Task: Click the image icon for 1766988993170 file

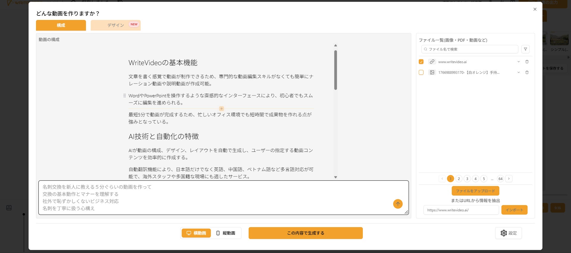Action: (x=432, y=72)
